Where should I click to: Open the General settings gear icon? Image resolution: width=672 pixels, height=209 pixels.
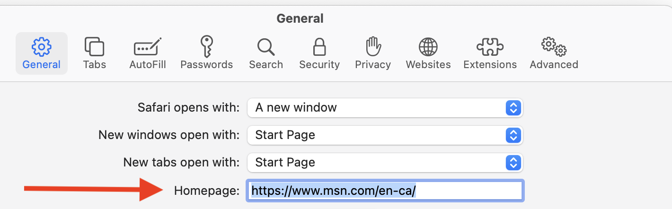click(x=42, y=47)
